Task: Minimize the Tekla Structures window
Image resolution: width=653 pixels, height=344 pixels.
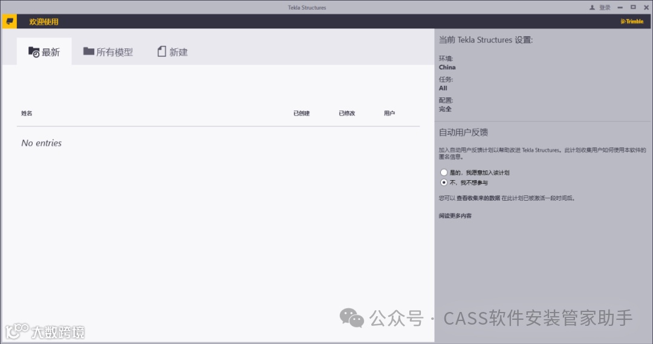Action: click(x=620, y=7)
